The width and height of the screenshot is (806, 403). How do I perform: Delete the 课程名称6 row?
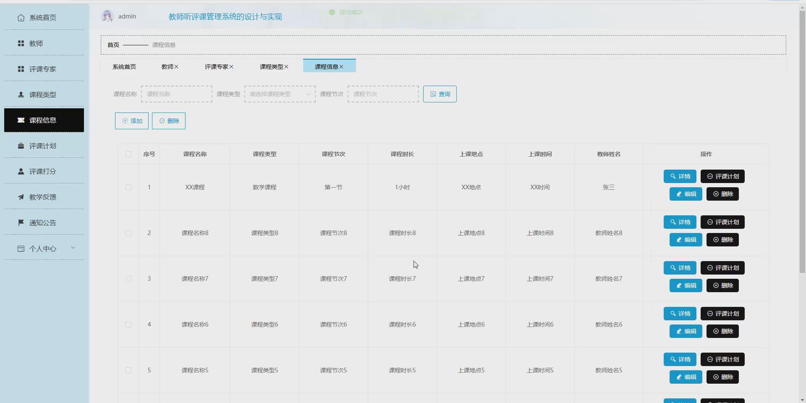point(722,331)
